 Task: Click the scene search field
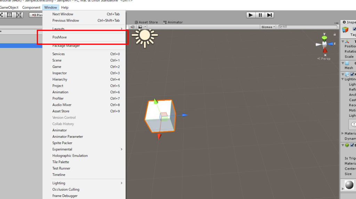[308, 27]
